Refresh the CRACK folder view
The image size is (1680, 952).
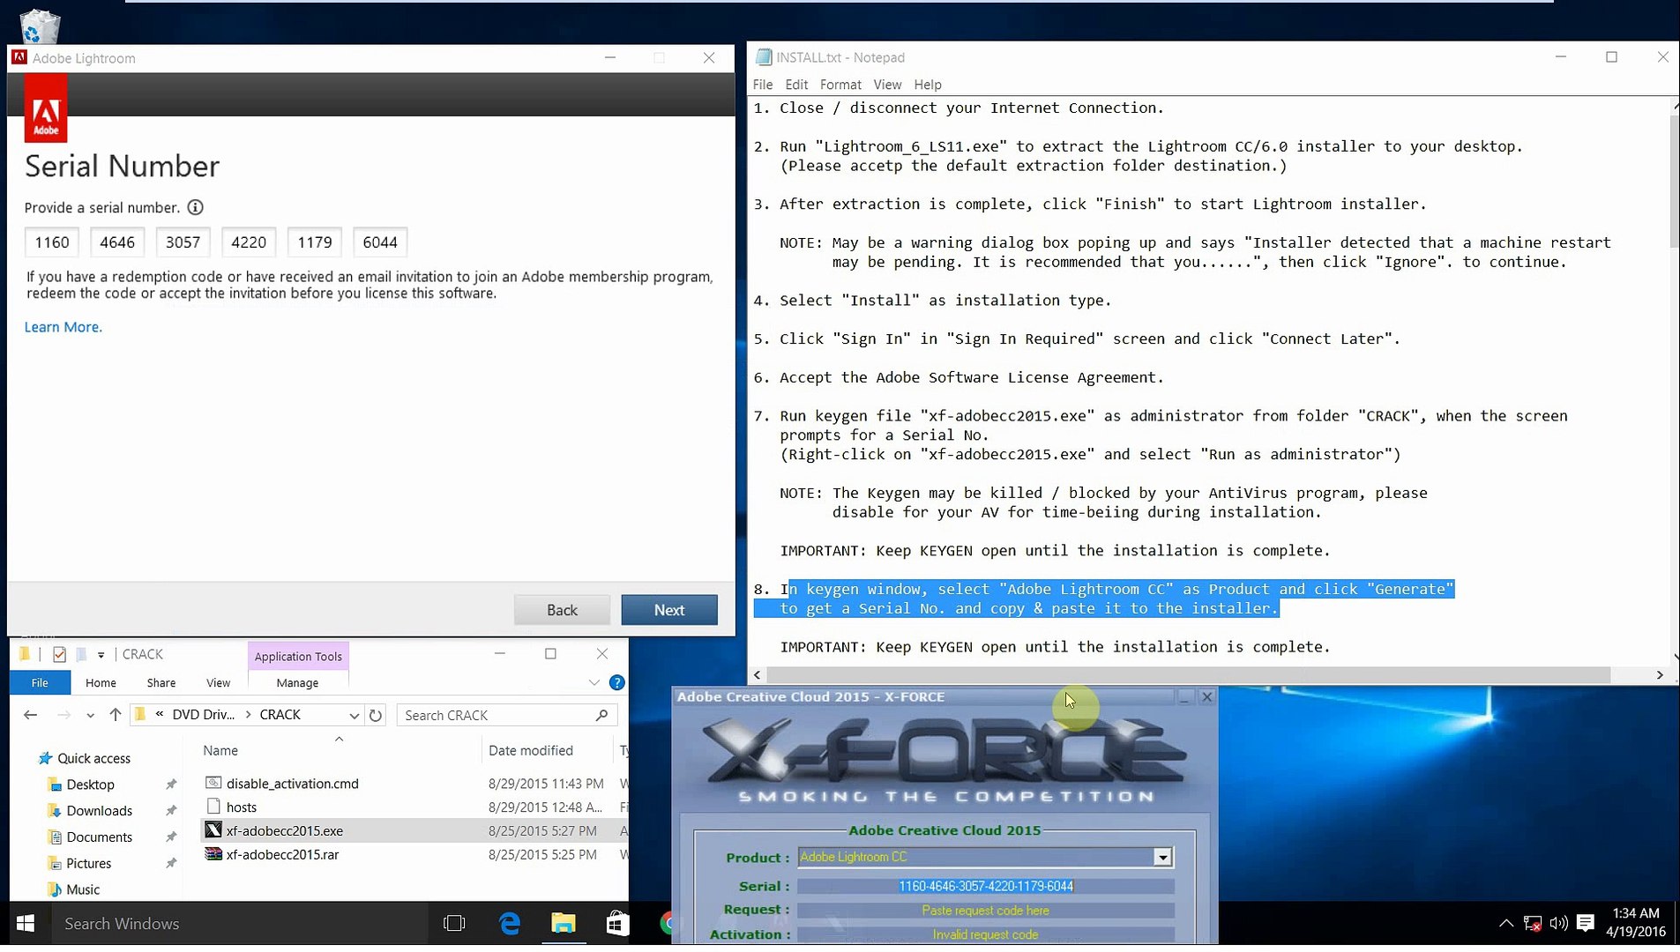pyautogui.click(x=376, y=715)
